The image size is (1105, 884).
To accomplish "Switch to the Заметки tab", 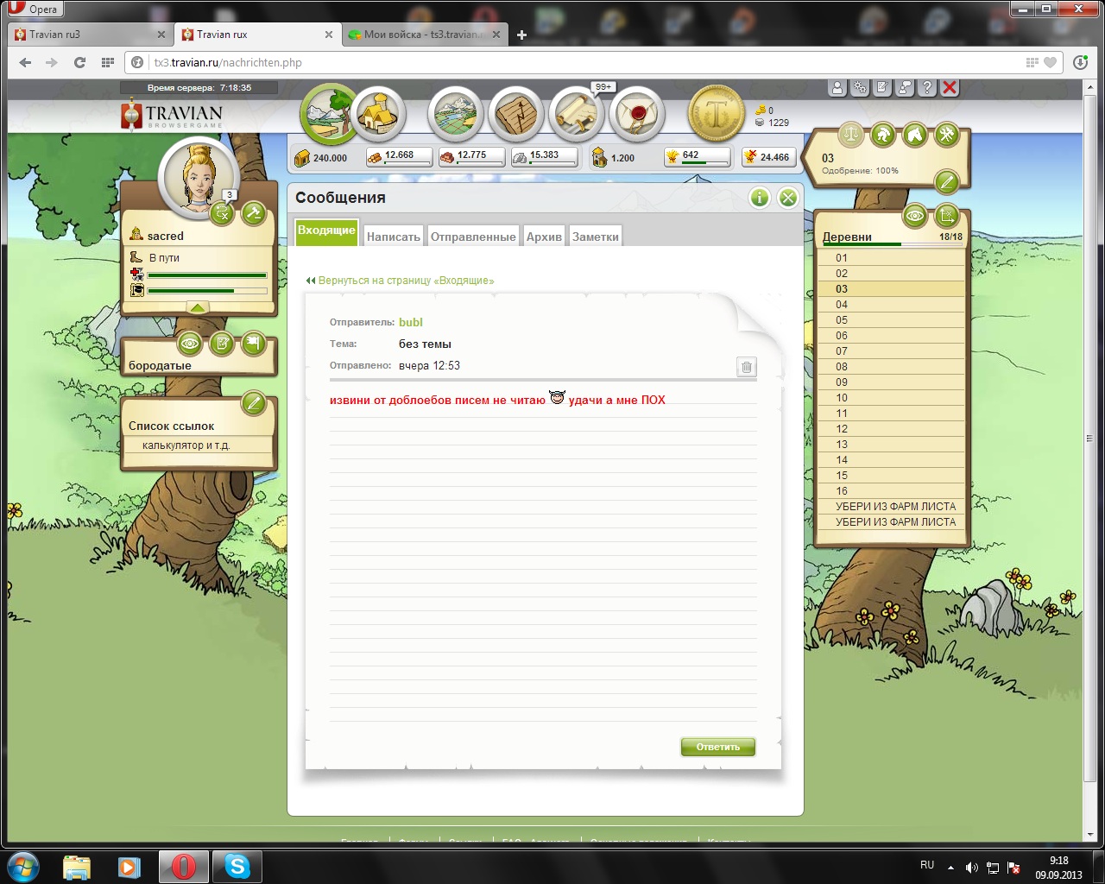I will click(x=596, y=237).
